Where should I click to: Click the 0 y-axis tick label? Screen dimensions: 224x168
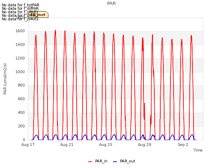(24, 140)
